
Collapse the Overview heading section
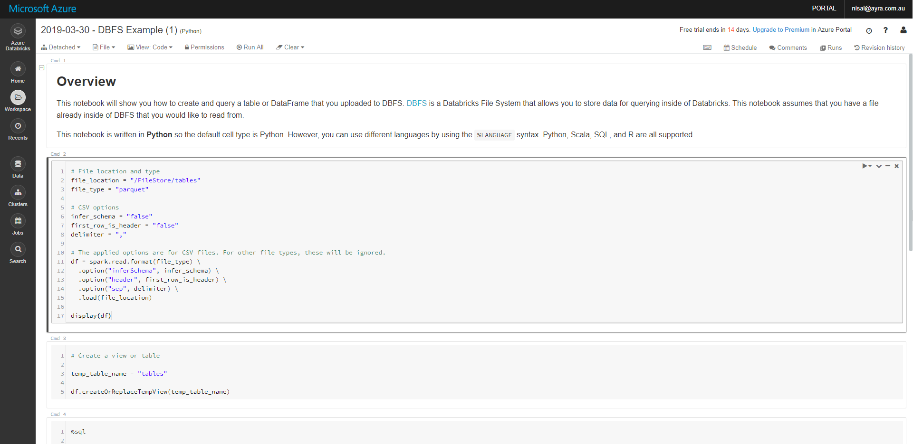tap(42, 68)
